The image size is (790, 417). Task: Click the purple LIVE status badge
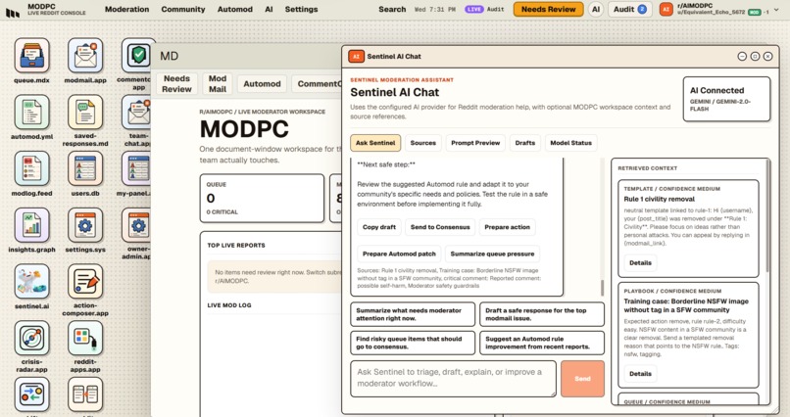point(473,9)
